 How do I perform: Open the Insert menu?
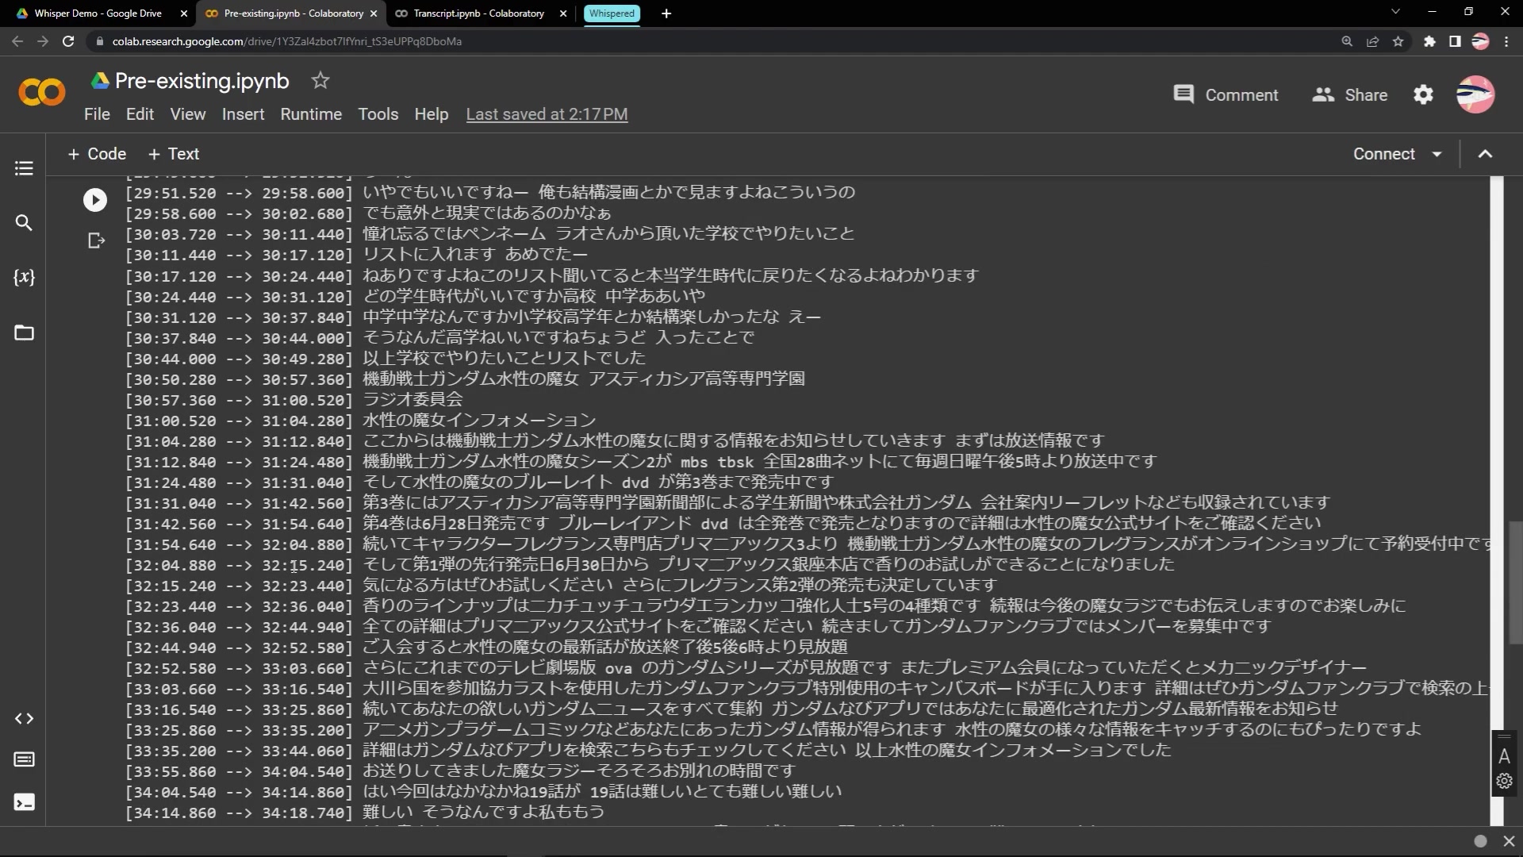point(243,114)
